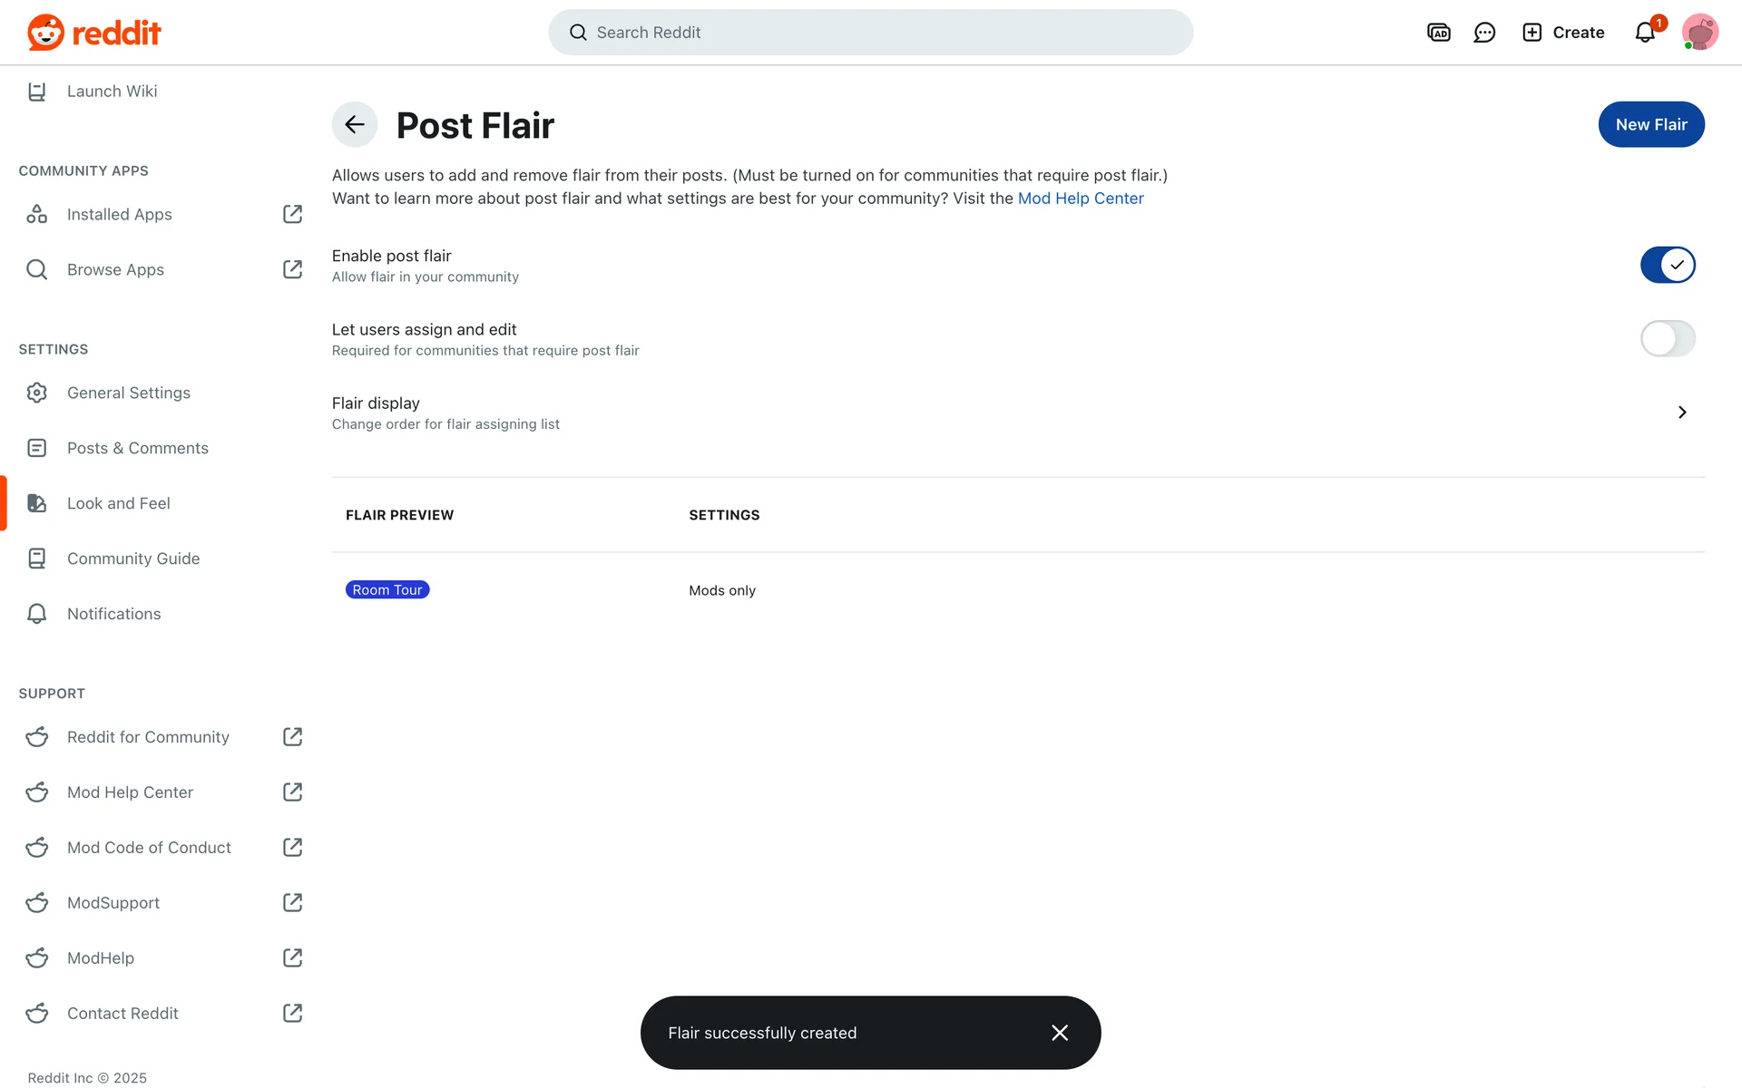Click the Reddit logo home icon

[45, 33]
